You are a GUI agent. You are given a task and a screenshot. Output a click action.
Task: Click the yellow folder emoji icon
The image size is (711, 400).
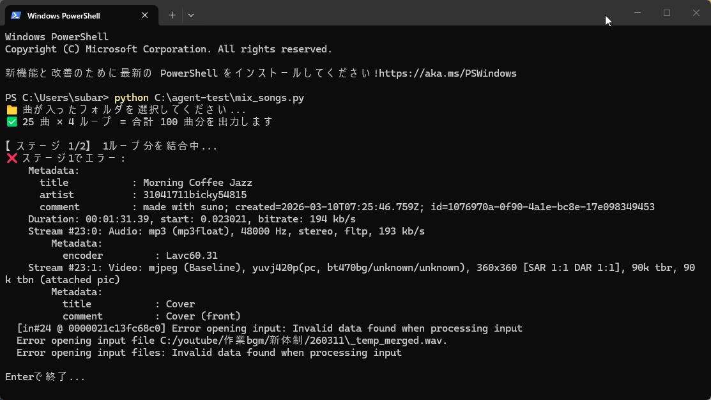(x=11, y=110)
